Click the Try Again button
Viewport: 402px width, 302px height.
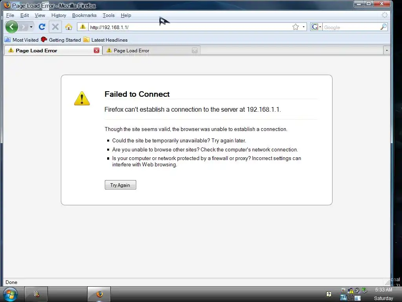[x=120, y=185]
